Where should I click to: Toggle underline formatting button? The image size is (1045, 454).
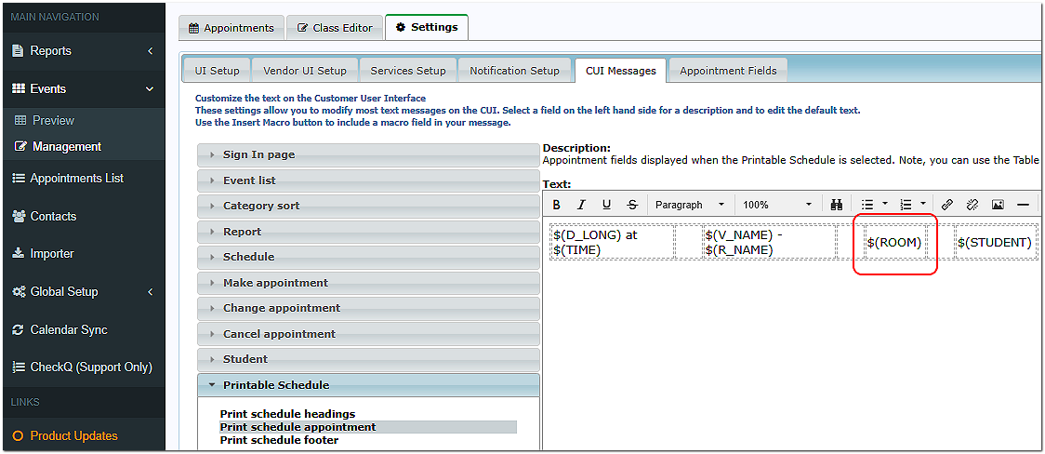607,205
